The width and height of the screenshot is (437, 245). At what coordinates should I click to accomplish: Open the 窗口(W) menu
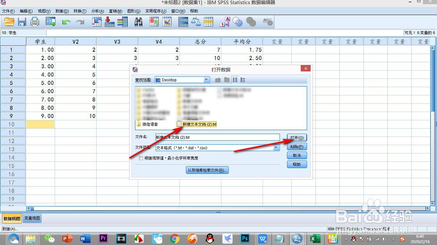(x=178, y=11)
